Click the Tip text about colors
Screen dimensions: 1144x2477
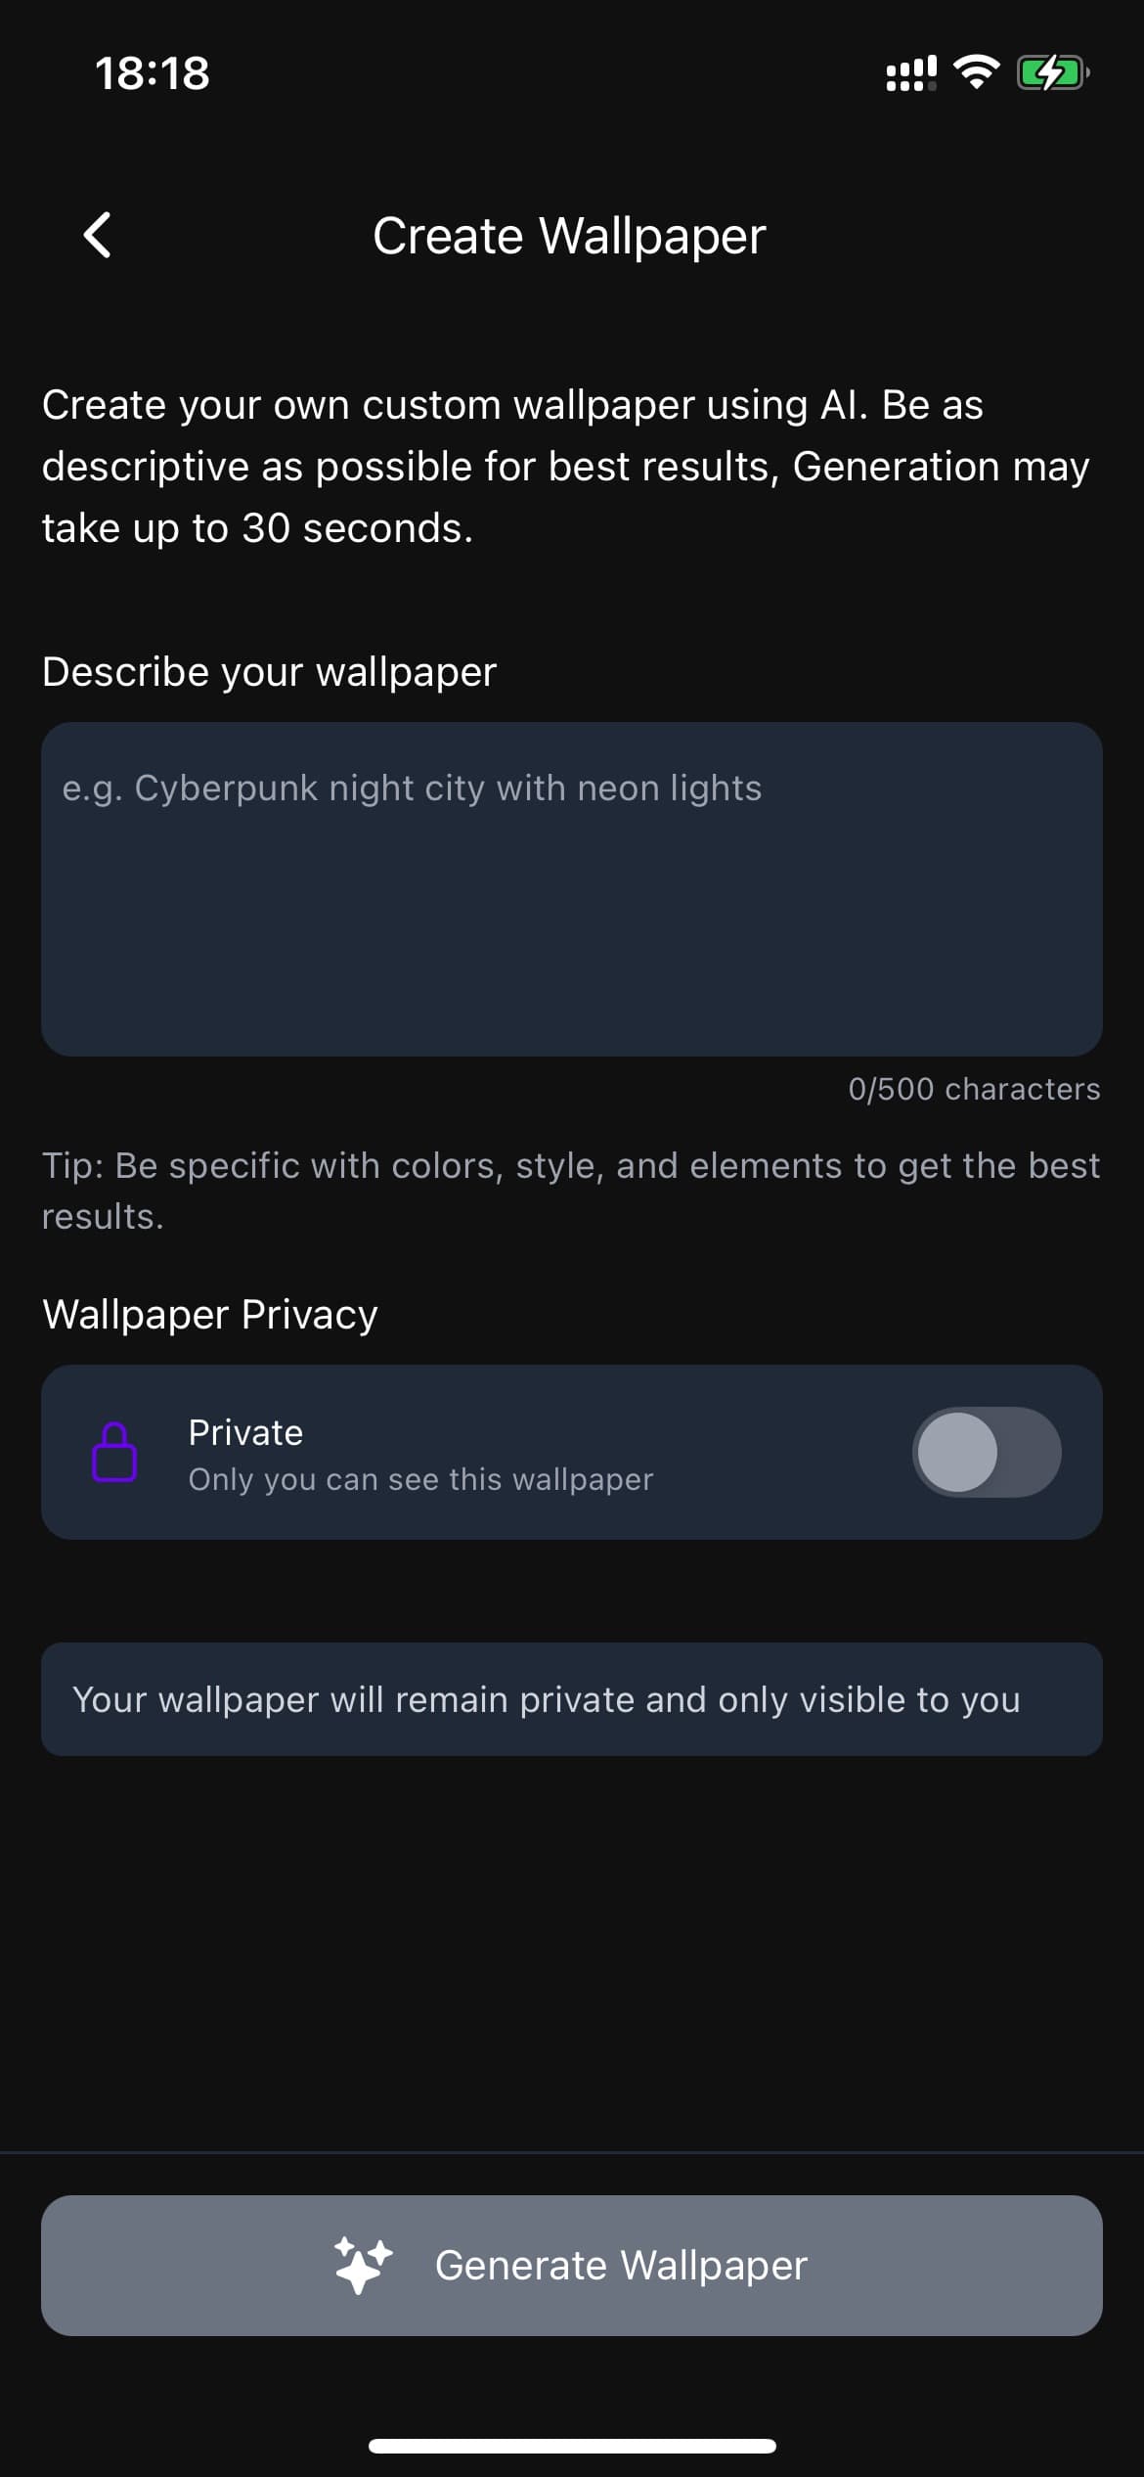click(570, 1191)
